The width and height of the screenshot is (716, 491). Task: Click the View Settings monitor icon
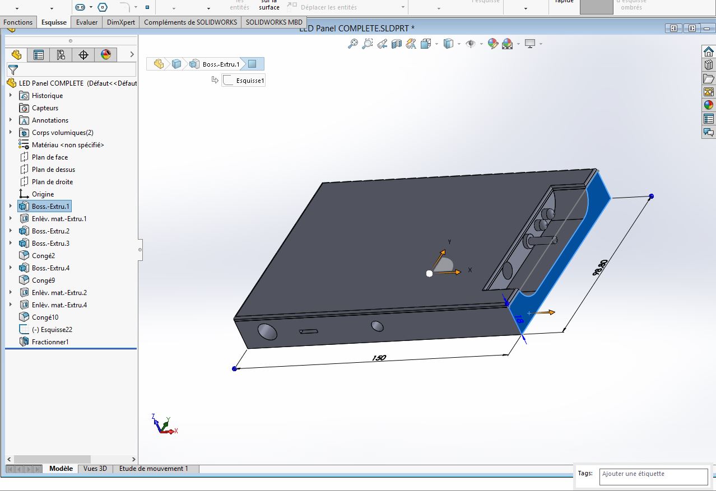pyautogui.click(x=530, y=44)
